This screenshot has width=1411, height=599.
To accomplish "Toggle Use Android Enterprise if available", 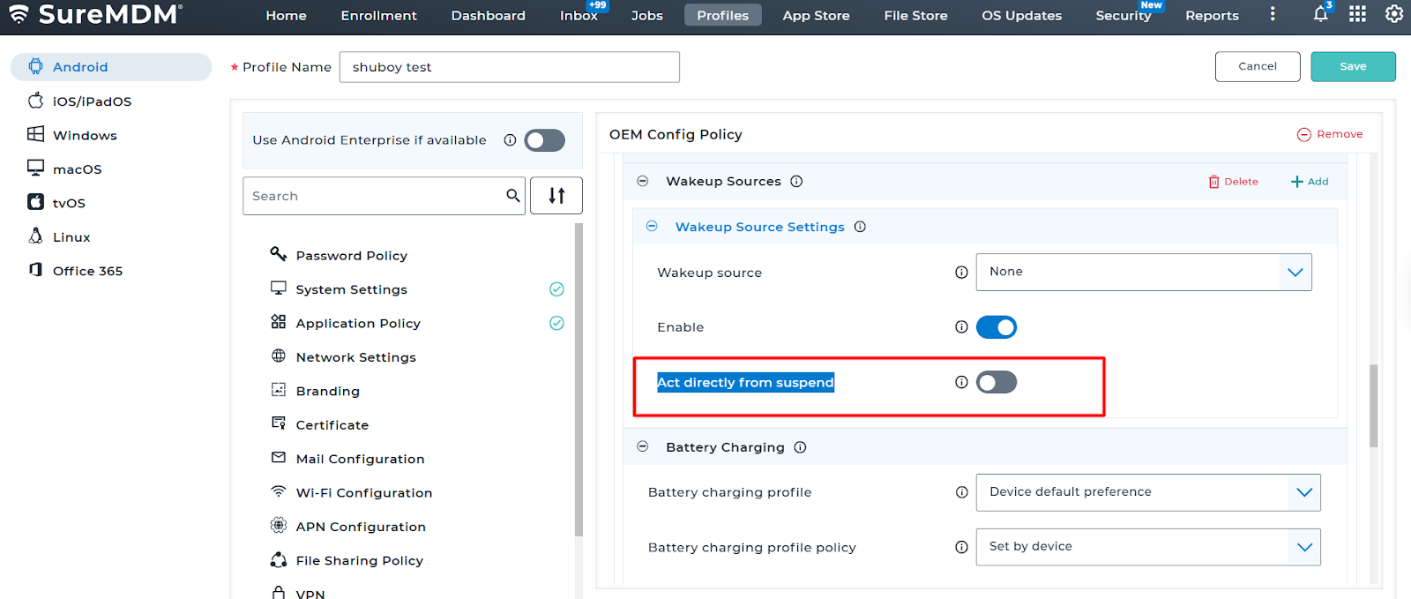I will pyautogui.click(x=544, y=140).
